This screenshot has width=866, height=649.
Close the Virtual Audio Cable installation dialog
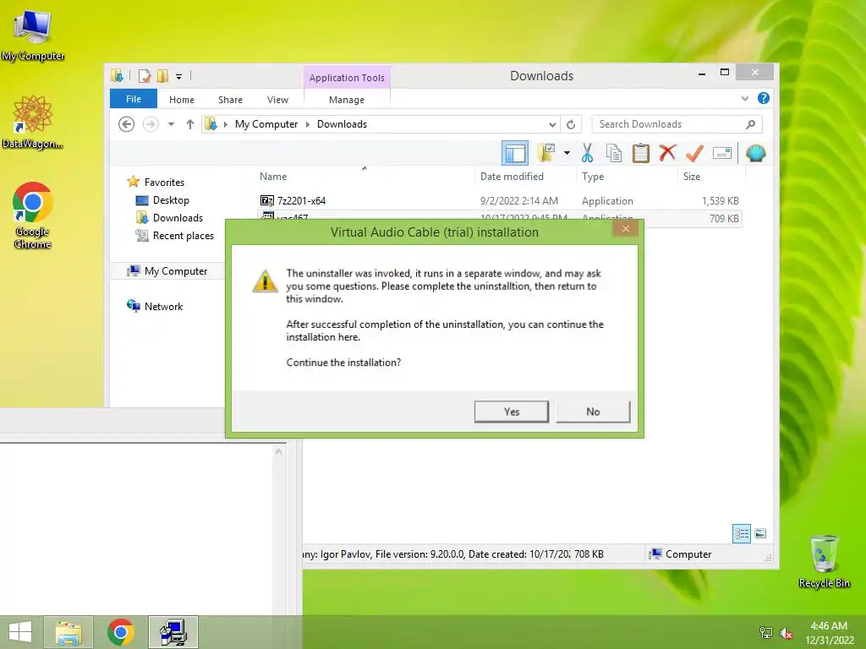tap(625, 228)
